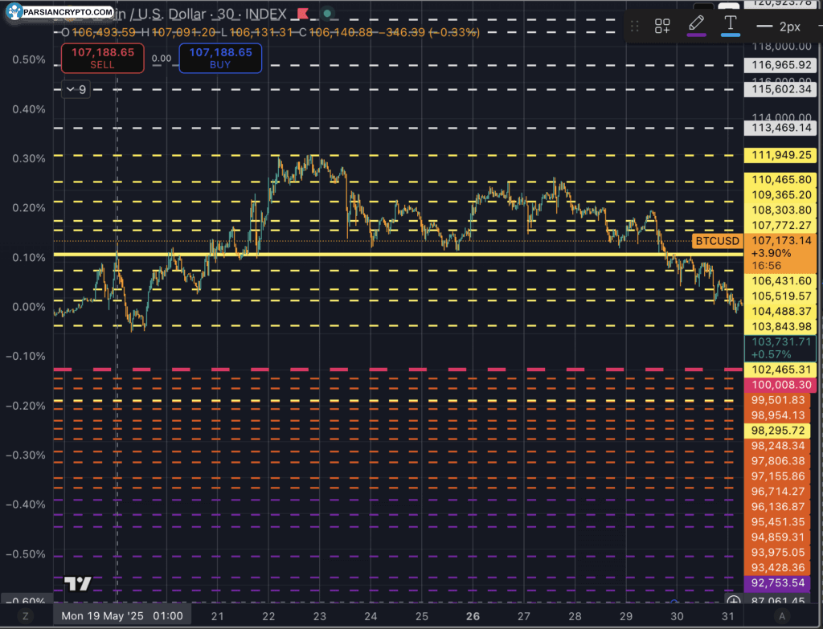Click date 26 on the time axis
The height and width of the screenshot is (629, 823).
(x=473, y=616)
